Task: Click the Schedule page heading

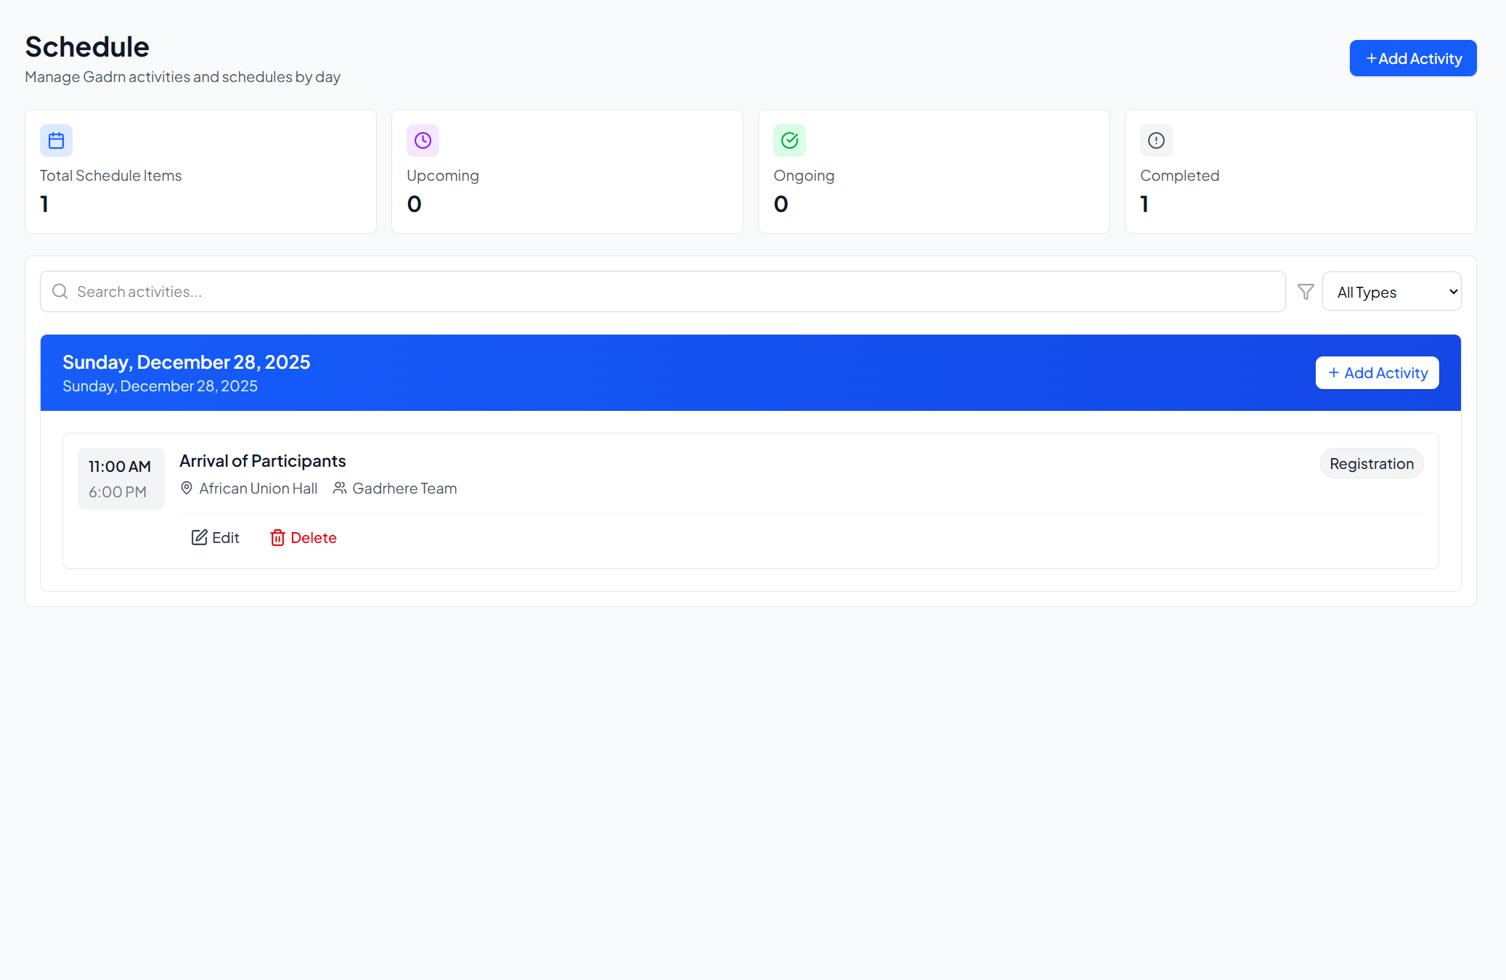Action: pyautogui.click(x=86, y=46)
